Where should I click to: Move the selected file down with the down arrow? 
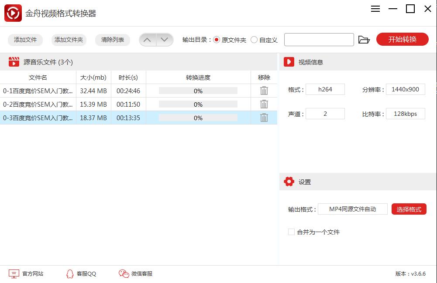pos(165,40)
